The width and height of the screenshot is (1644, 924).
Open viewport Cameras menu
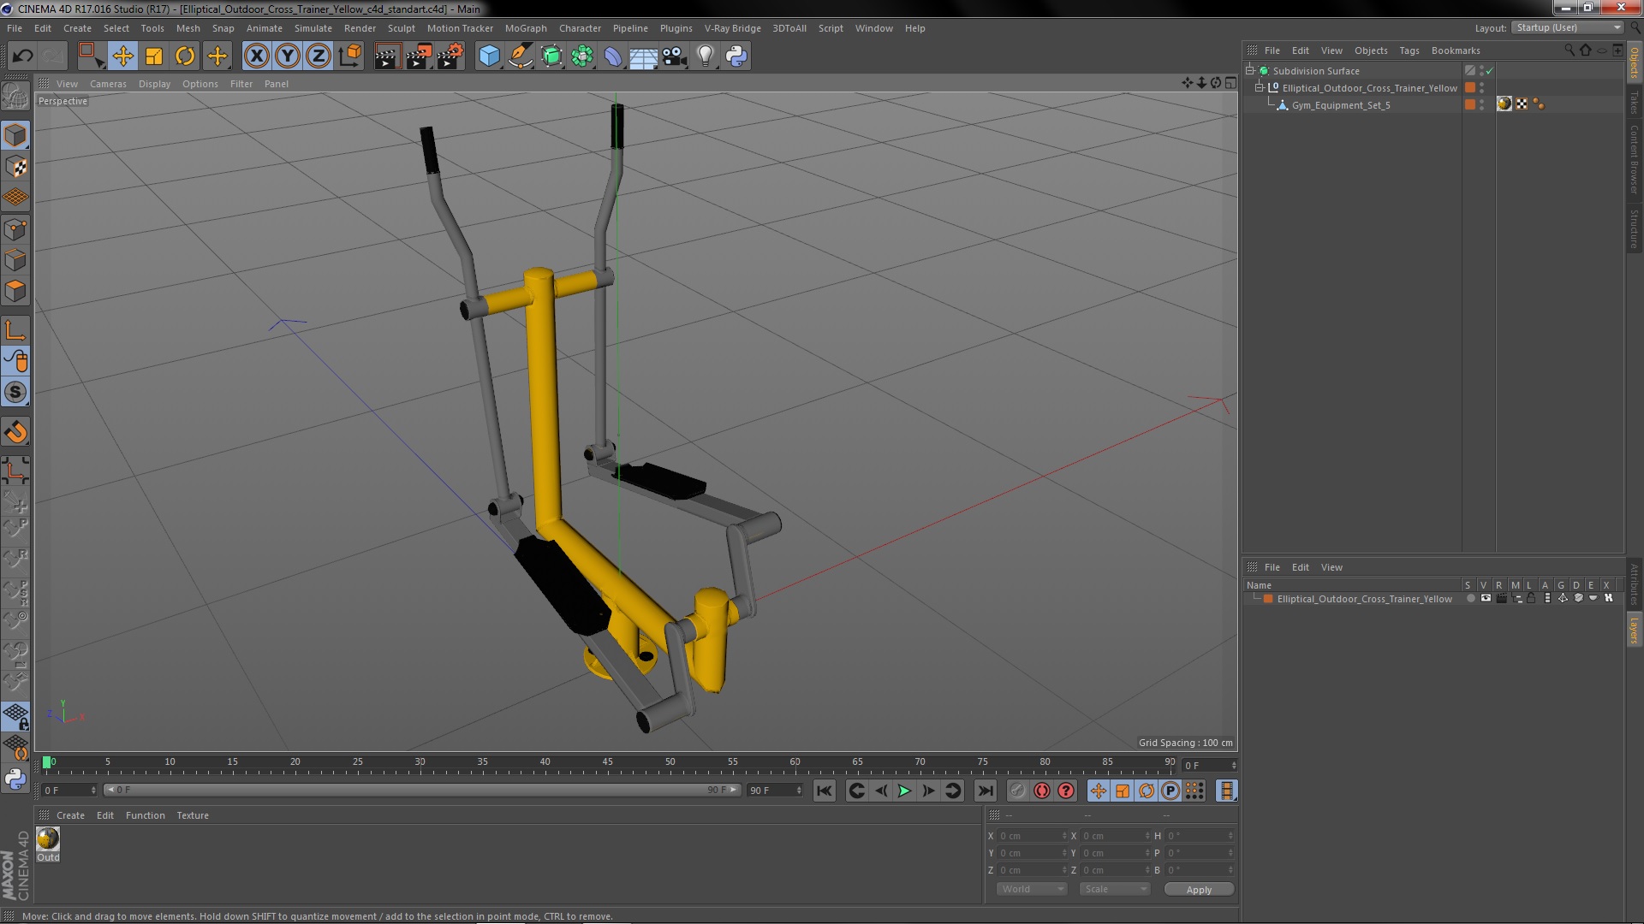[108, 84]
